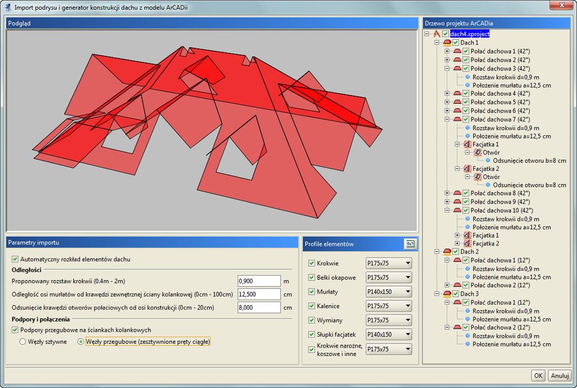Click the slope icon of Połać dachowa 8 (42°)
Image resolution: width=577 pixels, height=388 pixels.
pyautogui.click(x=458, y=193)
